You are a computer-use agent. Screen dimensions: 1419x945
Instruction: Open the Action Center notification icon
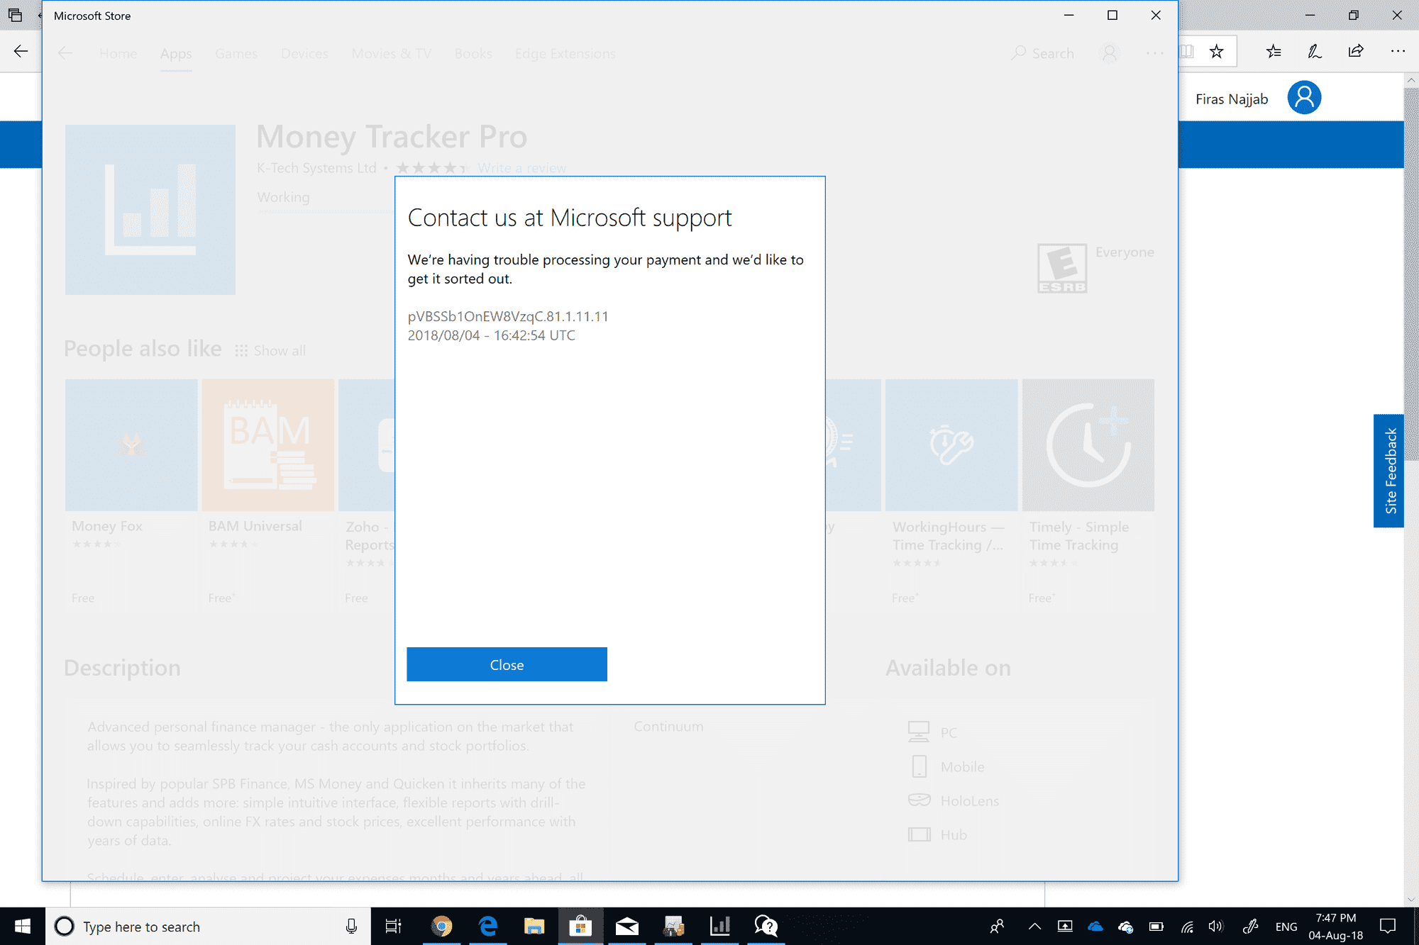point(1388,926)
